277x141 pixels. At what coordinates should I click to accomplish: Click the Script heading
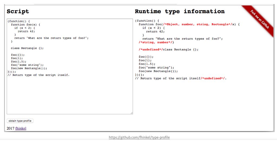(x=18, y=11)
